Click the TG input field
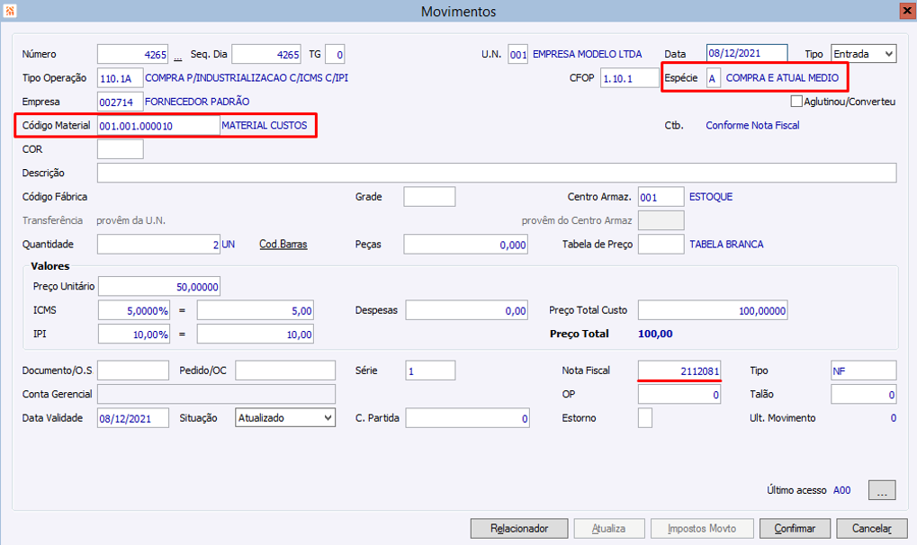Image resolution: width=917 pixels, height=545 pixels. click(x=335, y=54)
